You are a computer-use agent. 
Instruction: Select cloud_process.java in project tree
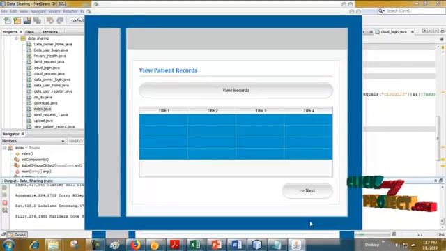(x=49, y=73)
